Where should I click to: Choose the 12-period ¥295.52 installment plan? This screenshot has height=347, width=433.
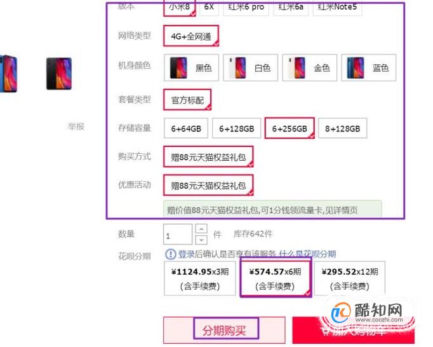pyautogui.click(x=350, y=278)
